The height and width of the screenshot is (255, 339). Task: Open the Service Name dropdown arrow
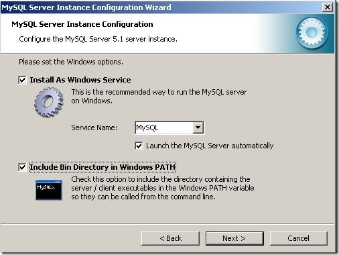(198, 127)
